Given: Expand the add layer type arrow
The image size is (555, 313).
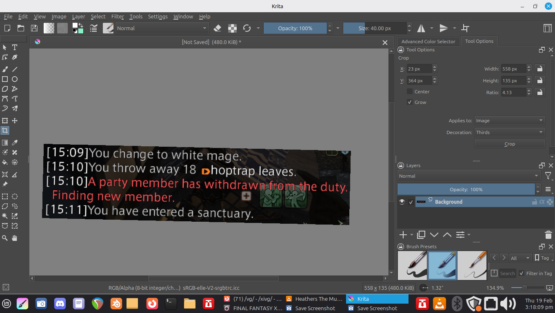Looking at the screenshot, I should point(411,235).
